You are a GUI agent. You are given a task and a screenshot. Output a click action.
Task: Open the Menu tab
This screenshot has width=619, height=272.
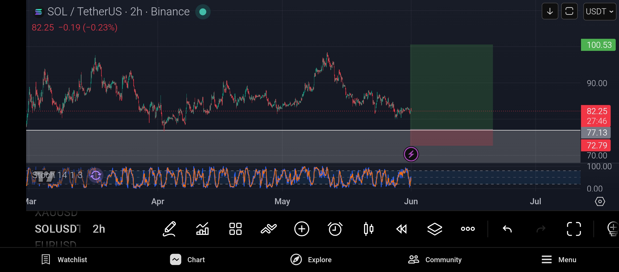pos(559,260)
